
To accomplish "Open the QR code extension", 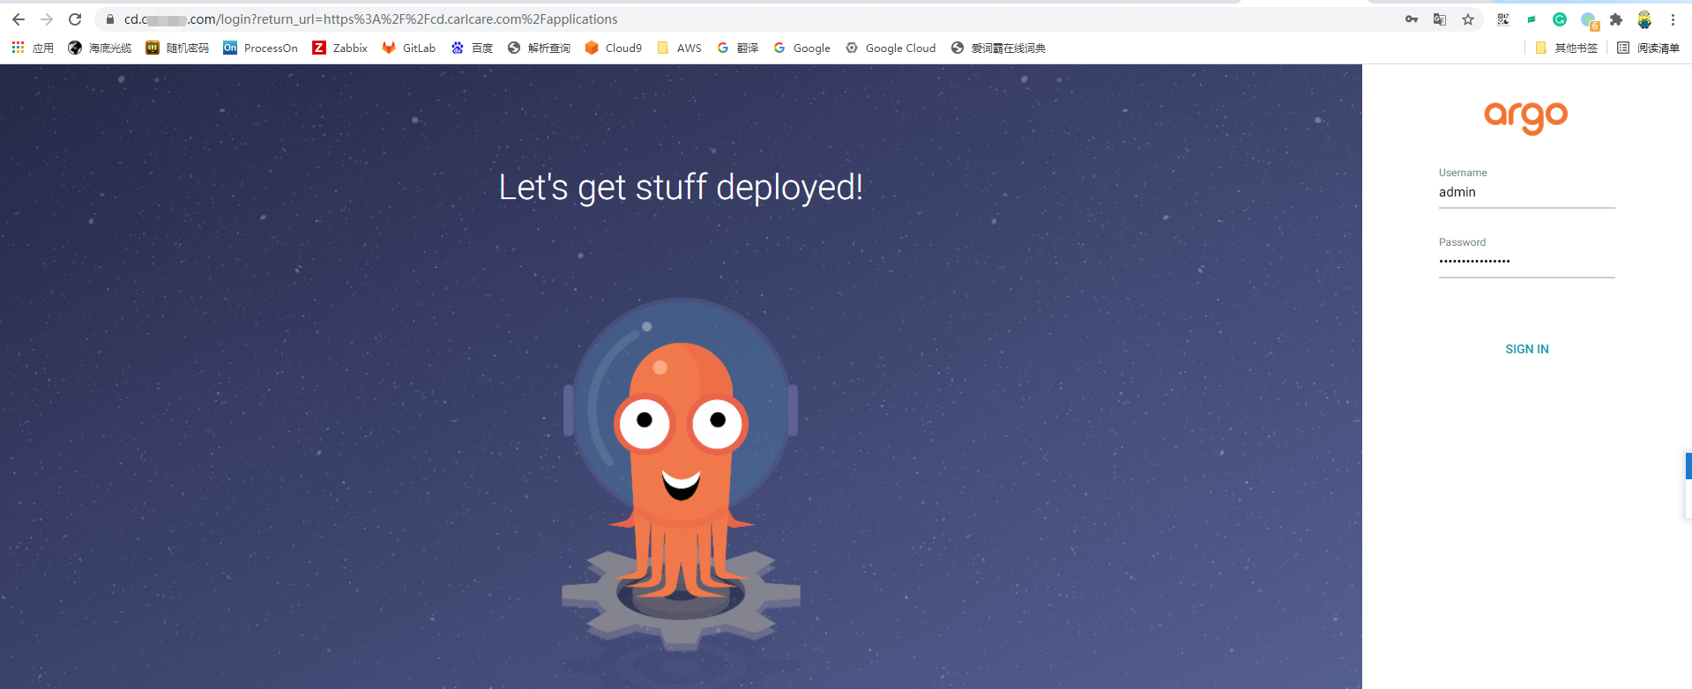I will pos(1503,19).
